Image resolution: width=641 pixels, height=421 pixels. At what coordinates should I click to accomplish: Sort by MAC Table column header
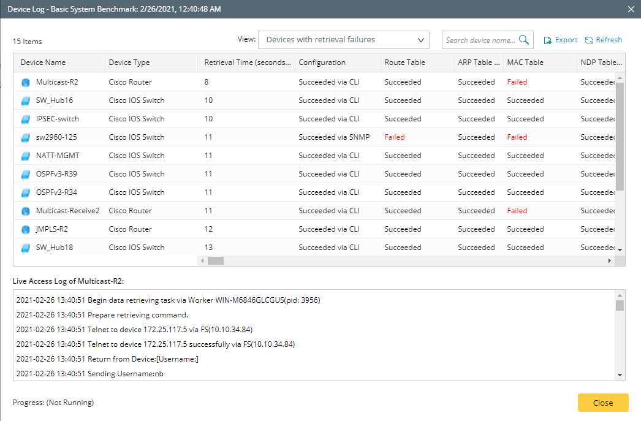click(525, 63)
